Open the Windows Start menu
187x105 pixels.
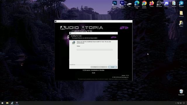click(x=2, y=103)
